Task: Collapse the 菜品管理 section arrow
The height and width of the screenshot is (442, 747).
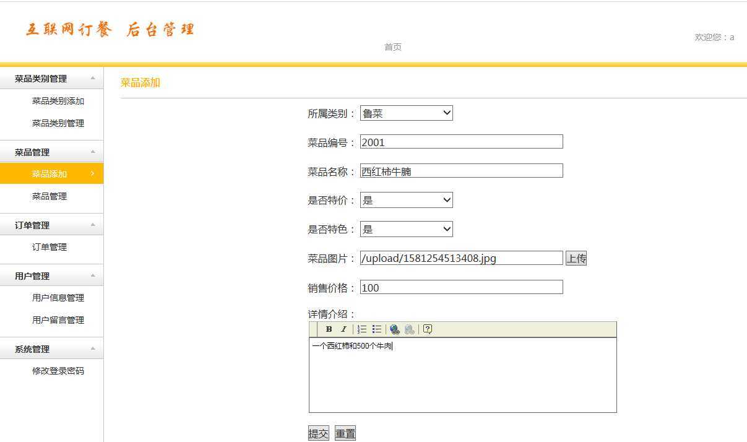Action: tap(93, 152)
